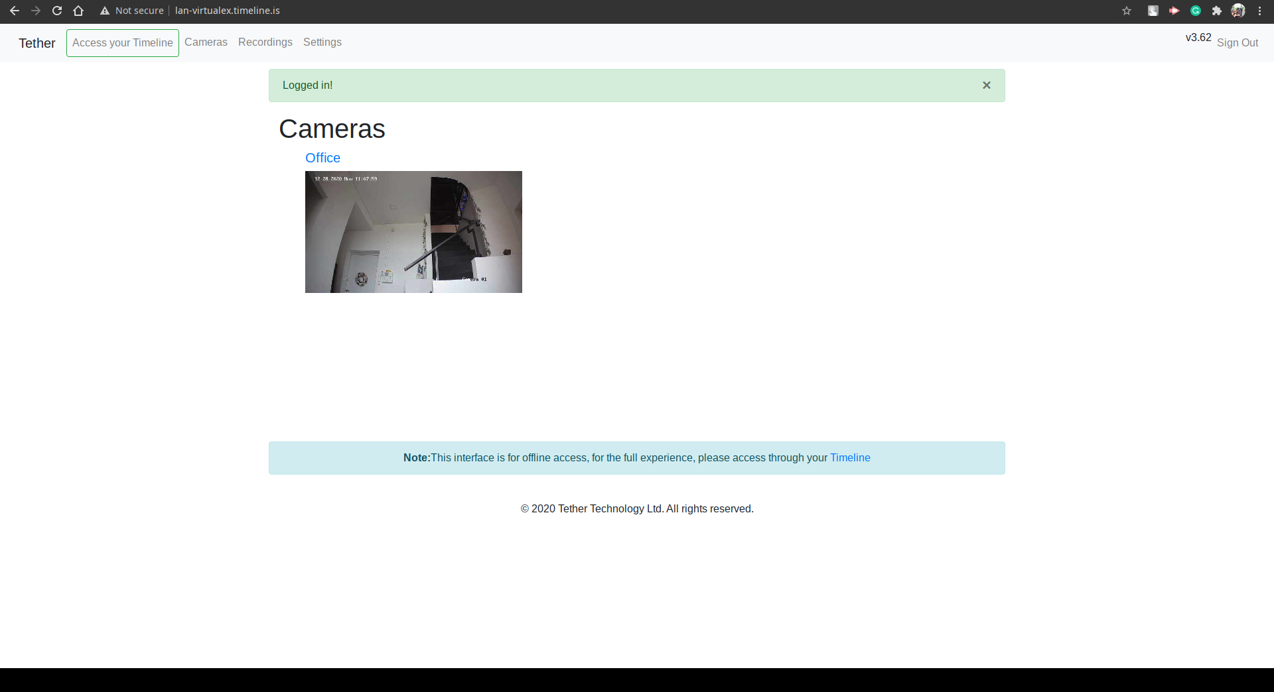Image resolution: width=1274 pixels, height=692 pixels.
Task: Click the browser back navigation arrow
Action: (15, 11)
